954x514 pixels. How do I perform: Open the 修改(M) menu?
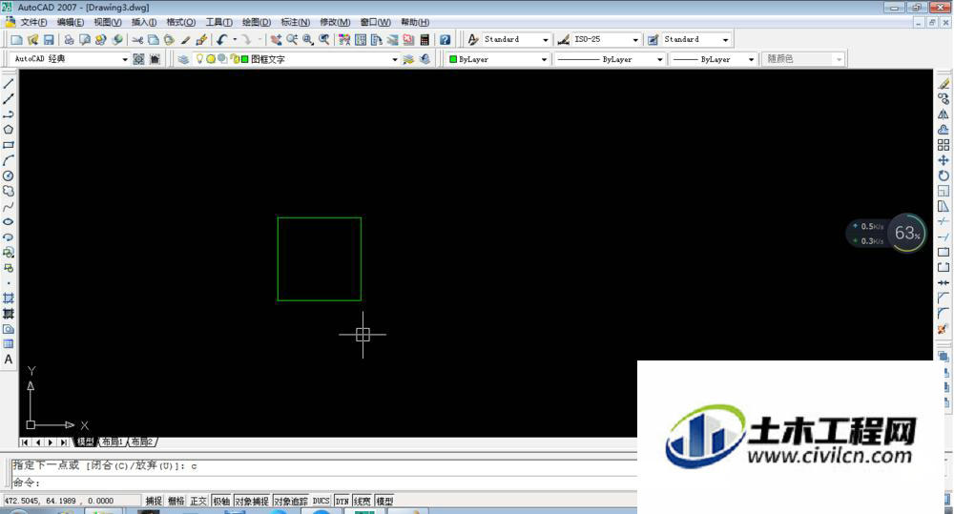pos(335,22)
